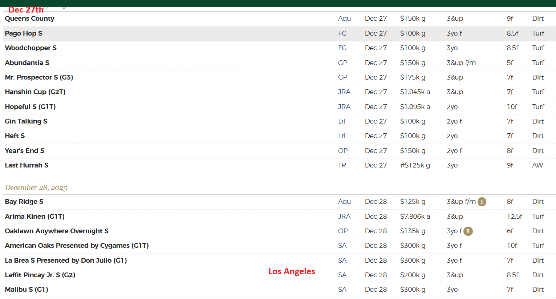The height and width of the screenshot is (299, 556).
Task: Select the Gin Talking S race
Action: (26, 121)
